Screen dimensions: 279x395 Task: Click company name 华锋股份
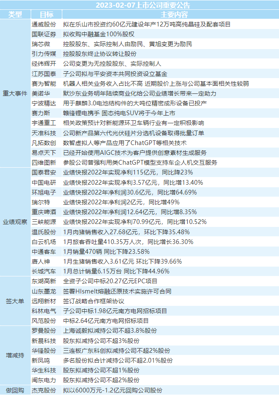coord(44,350)
